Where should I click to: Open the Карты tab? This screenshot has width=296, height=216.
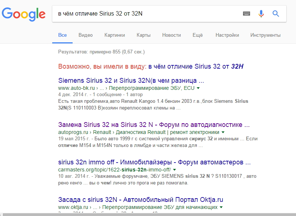(143, 35)
